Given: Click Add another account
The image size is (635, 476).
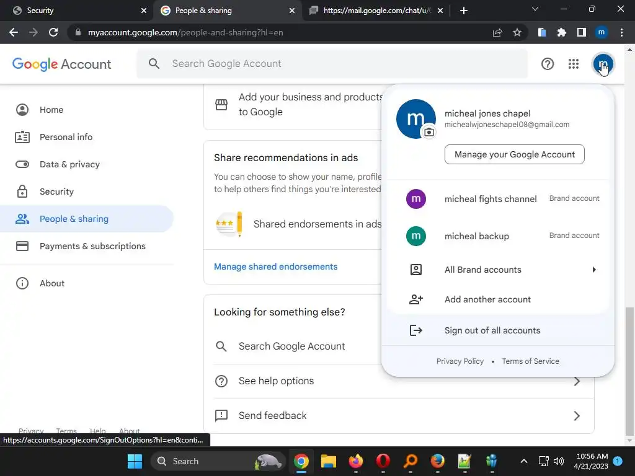Looking at the screenshot, I should 498,299.
